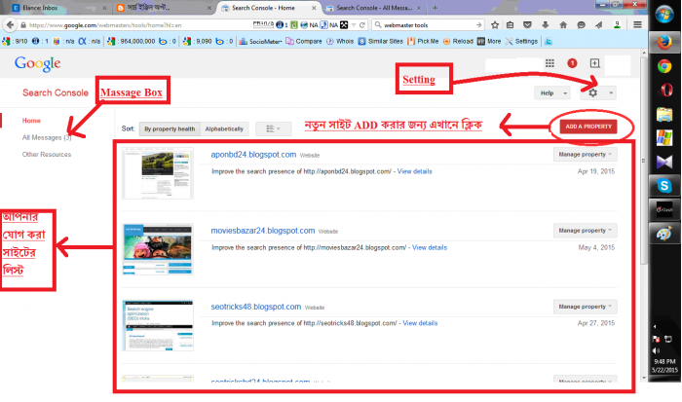Expand the Help dropdown

(x=552, y=93)
